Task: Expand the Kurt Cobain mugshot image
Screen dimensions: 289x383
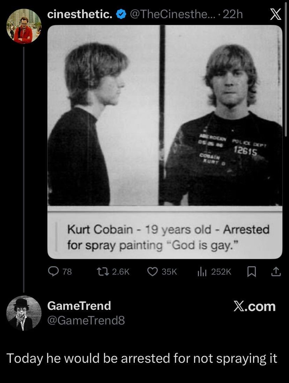Action: pos(165,115)
